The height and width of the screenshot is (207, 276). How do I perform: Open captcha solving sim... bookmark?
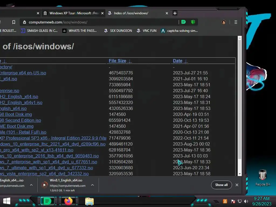tap(179, 31)
